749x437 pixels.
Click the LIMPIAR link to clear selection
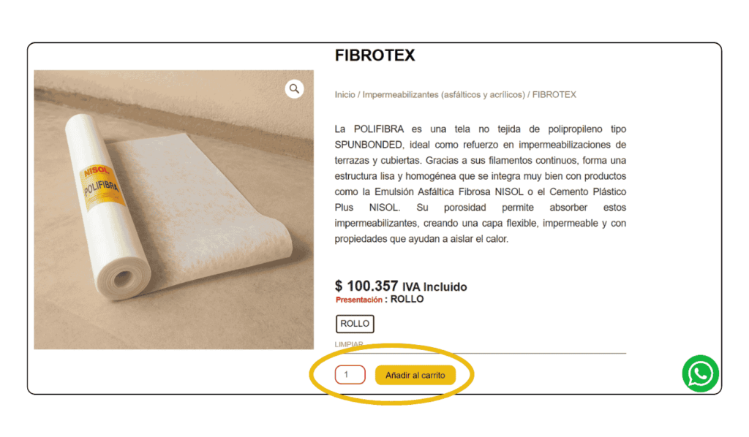(349, 344)
